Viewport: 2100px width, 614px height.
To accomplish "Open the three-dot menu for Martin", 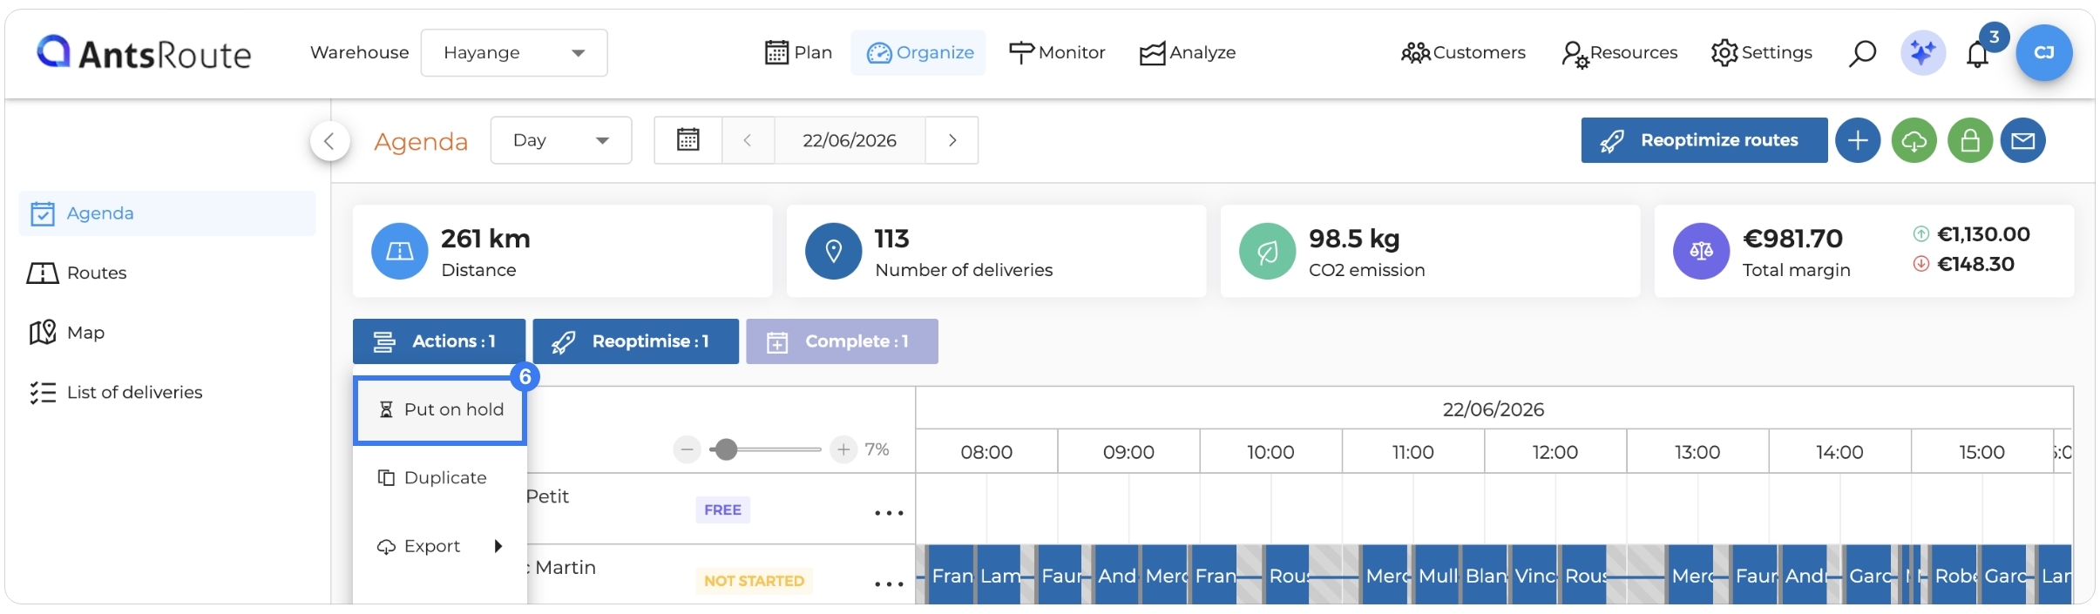I will (x=889, y=584).
